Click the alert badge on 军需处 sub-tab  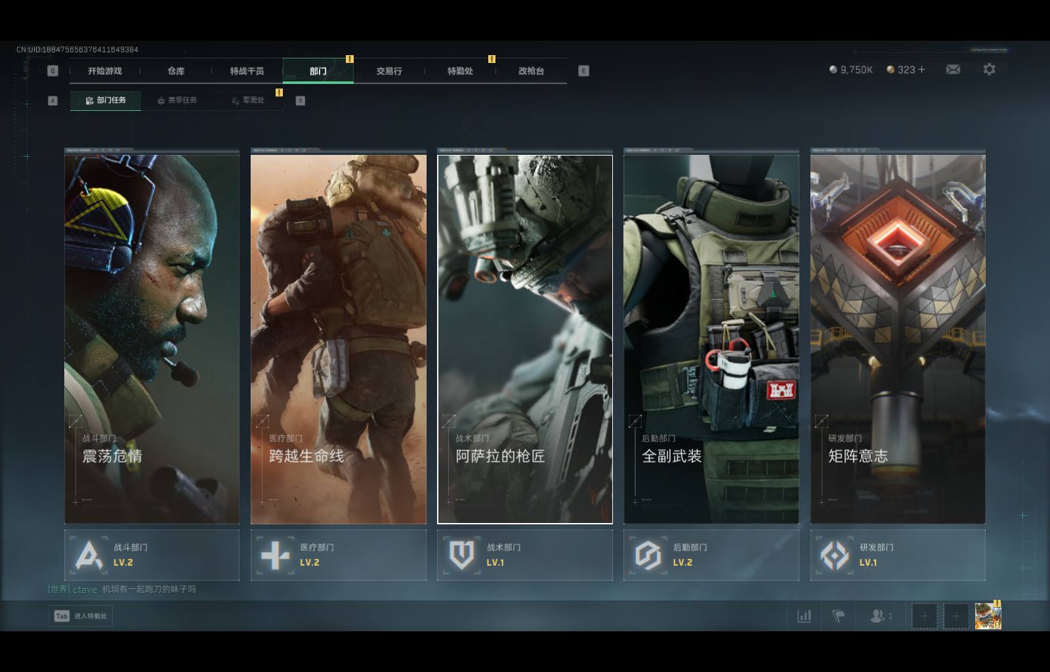point(279,93)
